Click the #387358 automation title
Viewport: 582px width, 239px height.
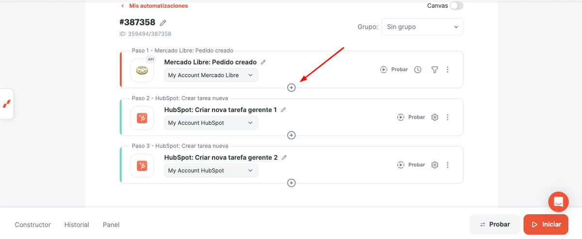coord(137,22)
